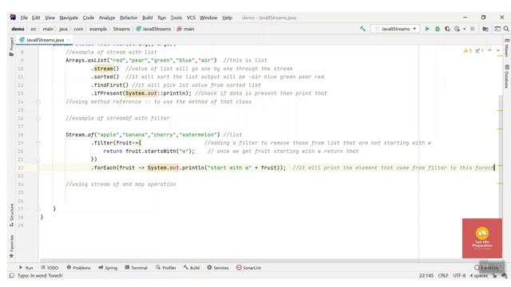This screenshot has width=511, height=287.
Task: Open the Services tool window tab
Action: coord(218,268)
